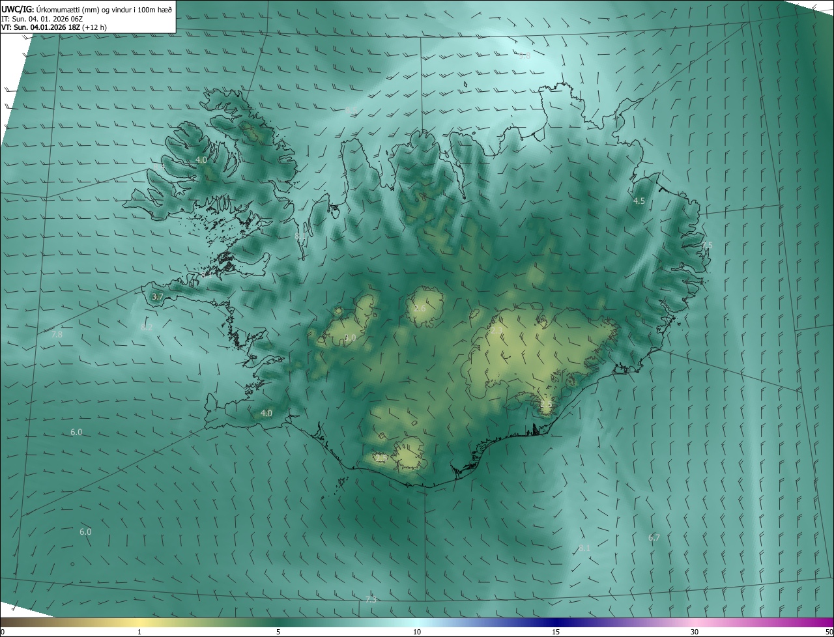Image resolution: width=834 pixels, height=637 pixels.
Task: Select the 4.5 value in northeast Iceland
Action: tap(639, 201)
